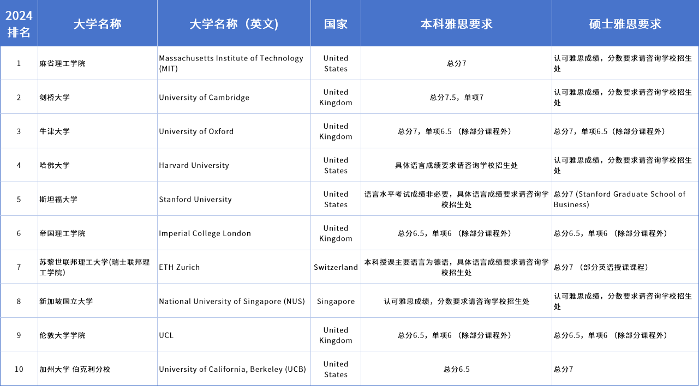
Task: Click ranking number 10 cell
Action: tap(19, 369)
